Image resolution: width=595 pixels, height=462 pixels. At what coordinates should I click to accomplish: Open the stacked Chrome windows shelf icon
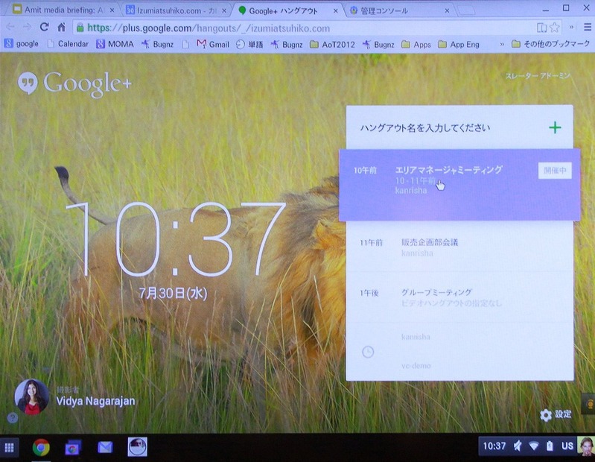(x=73, y=448)
